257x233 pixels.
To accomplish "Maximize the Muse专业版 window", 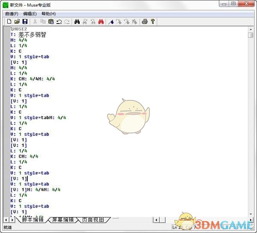I will point(233,3).
